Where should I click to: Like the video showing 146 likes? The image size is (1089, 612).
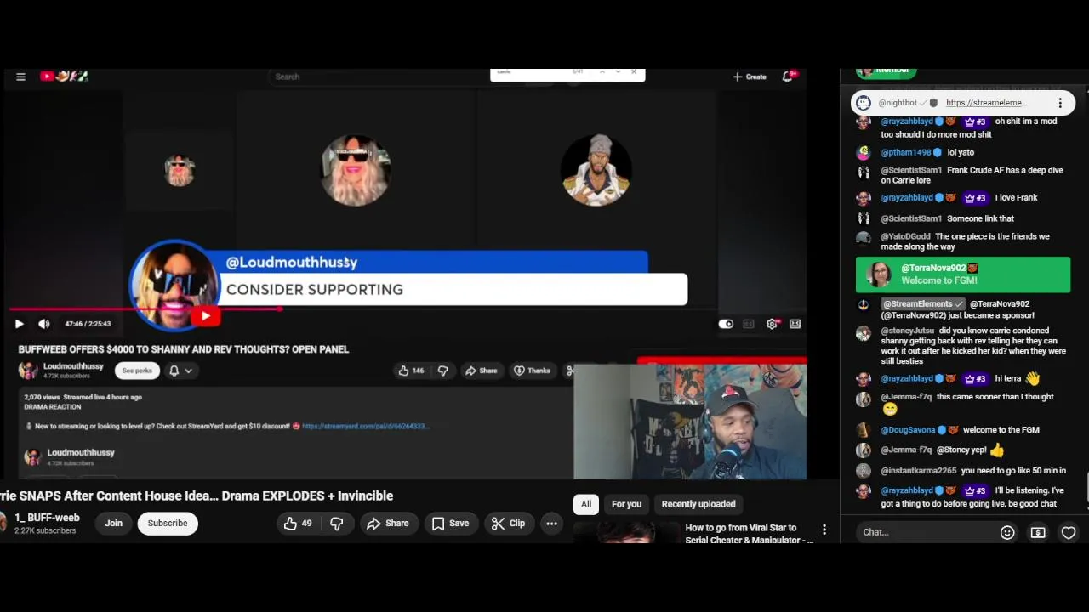point(411,371)
